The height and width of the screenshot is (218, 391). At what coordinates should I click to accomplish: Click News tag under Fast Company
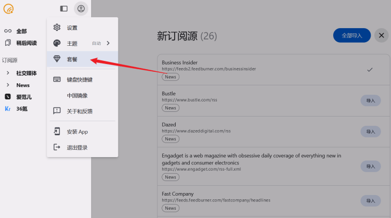click(170, 208)
